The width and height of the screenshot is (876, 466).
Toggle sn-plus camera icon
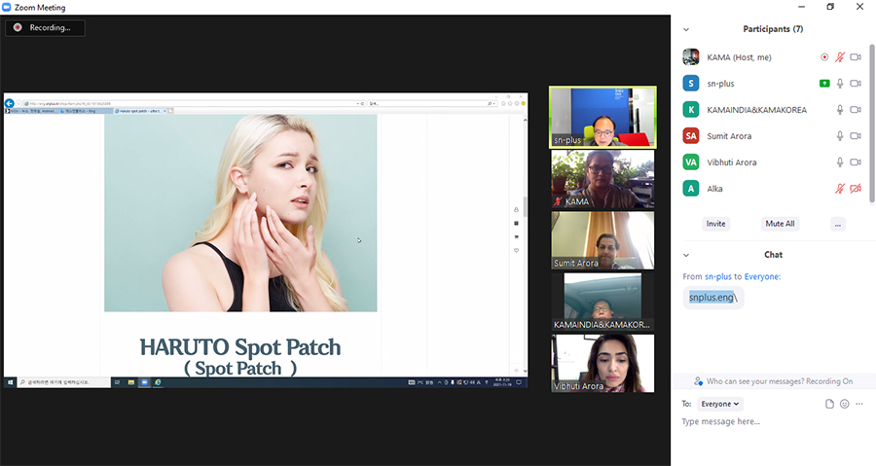856,83
